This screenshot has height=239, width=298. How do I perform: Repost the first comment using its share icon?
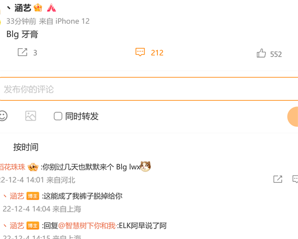click(x=278, y=179)
